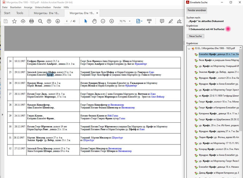This screenshot has height=178, width=243.
Task: Select result 'Фридрих Крафт ,вдовец 57 л.'
Action: tap(219, 131)
